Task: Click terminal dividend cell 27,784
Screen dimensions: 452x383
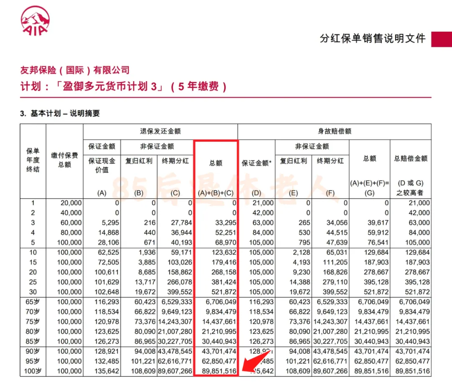Action: pos(181,222)
